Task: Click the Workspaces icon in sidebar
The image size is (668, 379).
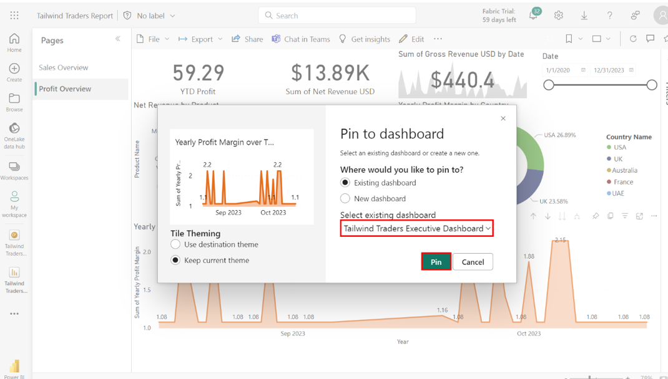Action: pyautogui.click(x=14, y=167)
